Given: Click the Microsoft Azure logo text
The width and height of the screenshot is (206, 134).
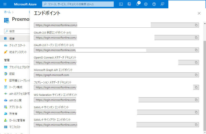Looking at the screenshot, I should pos(25,4).
